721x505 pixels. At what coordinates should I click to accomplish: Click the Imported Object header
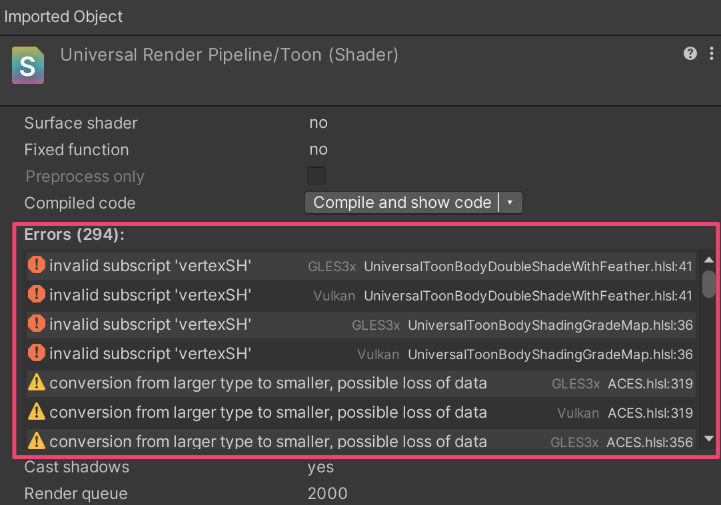(63, 16)
